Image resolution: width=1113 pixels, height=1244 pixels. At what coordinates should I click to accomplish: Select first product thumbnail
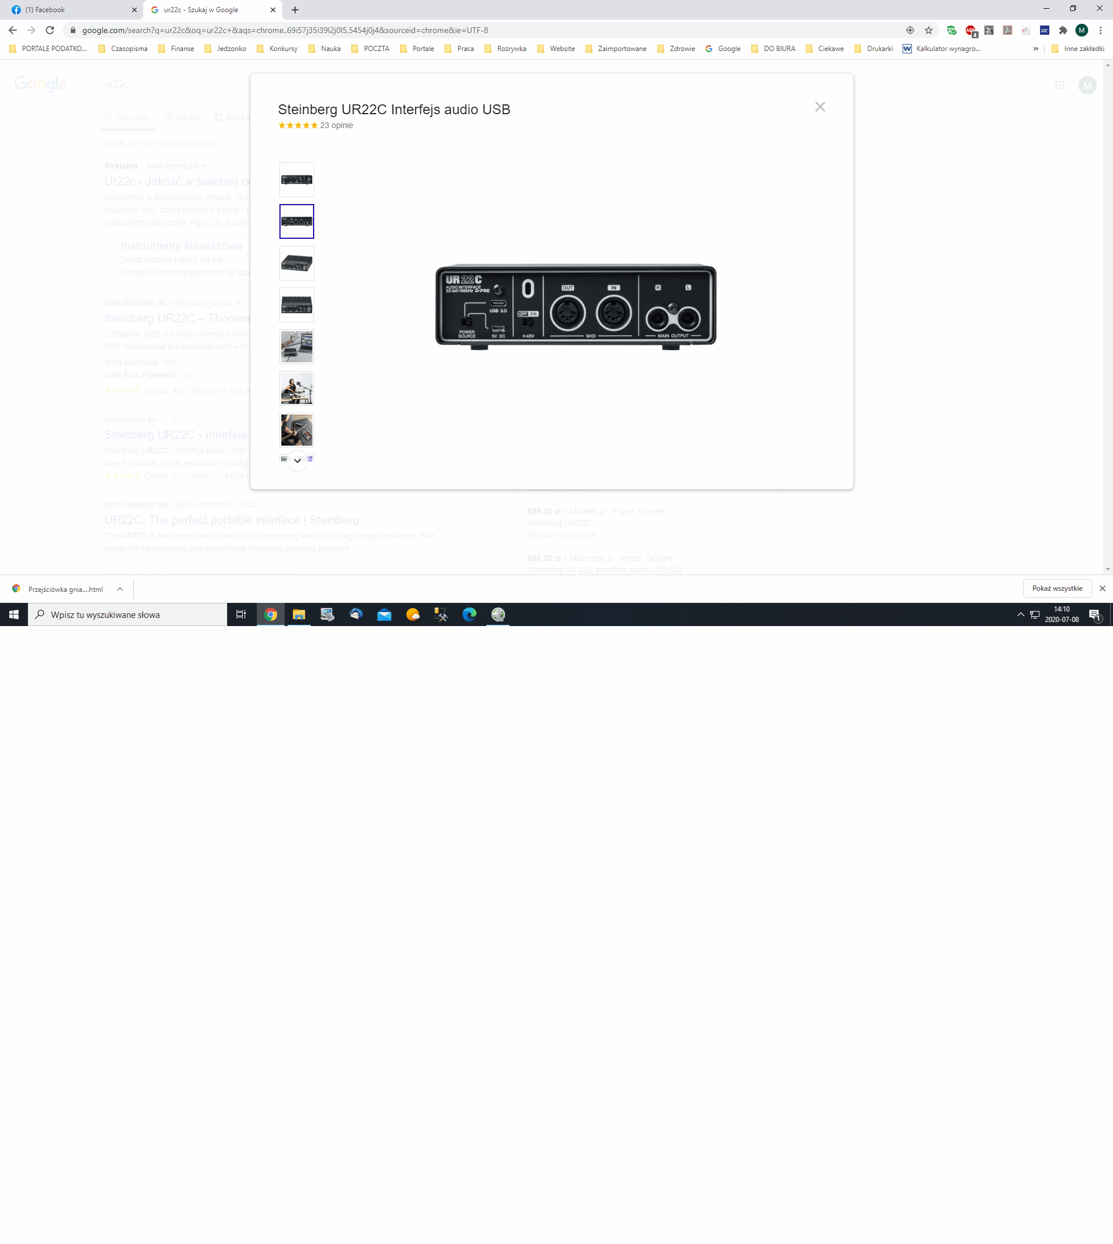pyautogui.click(x=297, y=179)
